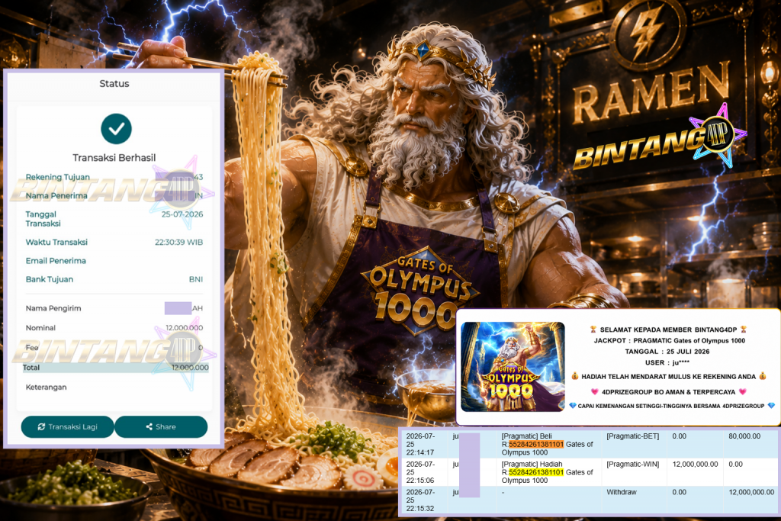Click the [Pragmatic-WIN] cell
Image resolution: width=781 pixels, height=521 pixels.
click(x=632, y=464)
